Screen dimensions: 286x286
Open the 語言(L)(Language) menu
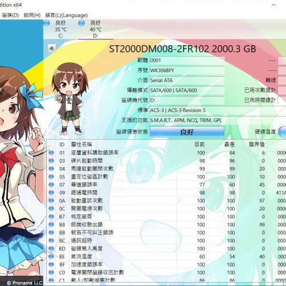(66, 15)
